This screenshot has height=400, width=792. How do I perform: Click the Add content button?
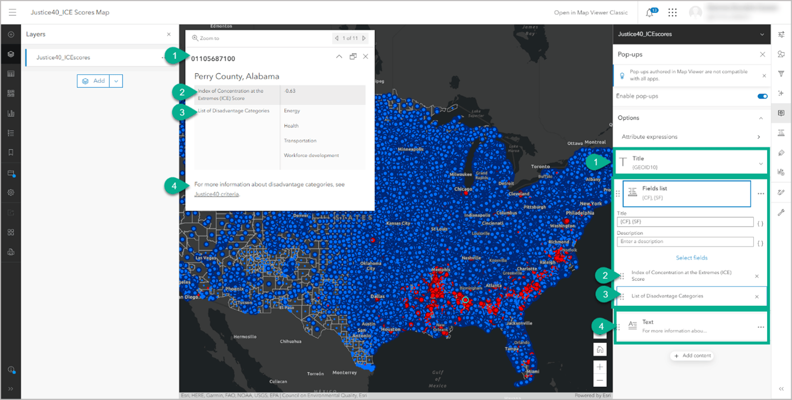[x=692, y=355]
